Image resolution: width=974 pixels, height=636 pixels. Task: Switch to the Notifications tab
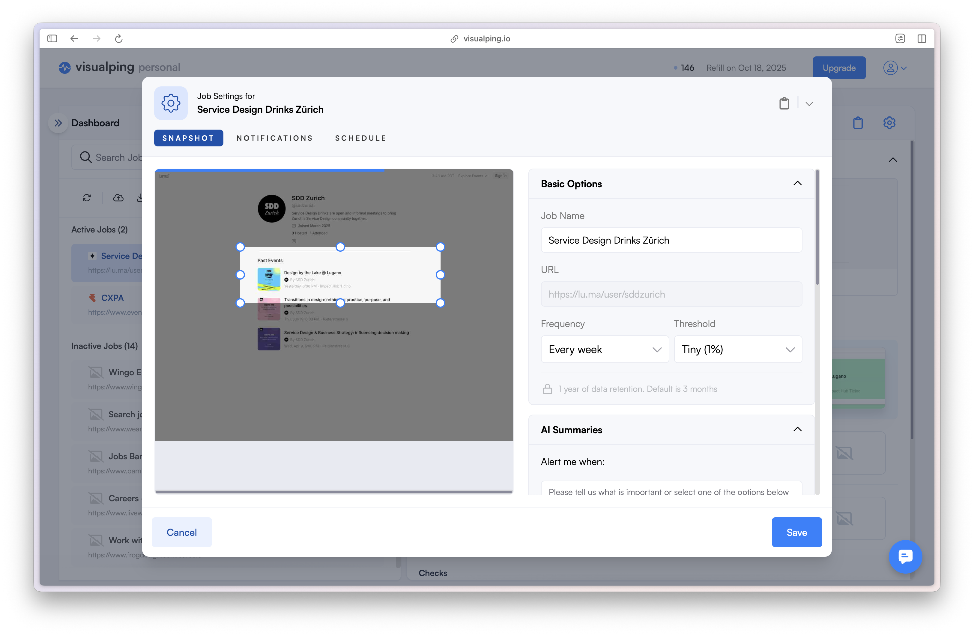(x=275, y=138)
